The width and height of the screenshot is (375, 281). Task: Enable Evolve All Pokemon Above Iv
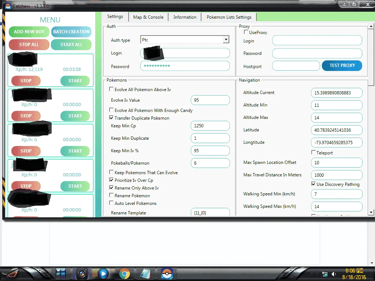click(x=111, y=89)
